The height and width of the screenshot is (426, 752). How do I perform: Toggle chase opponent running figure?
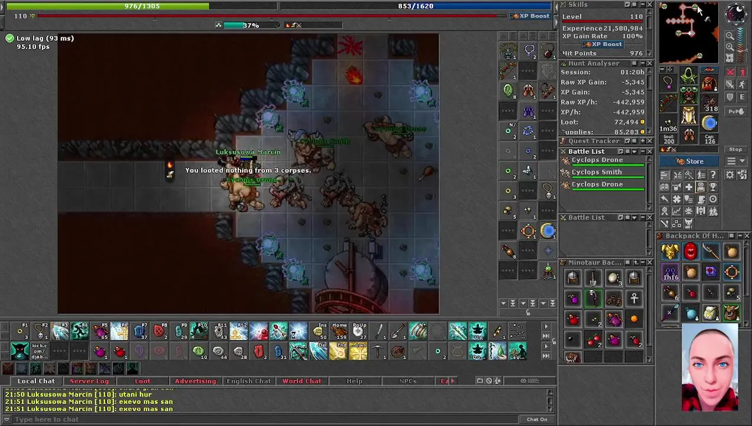[x=743, y=85]
